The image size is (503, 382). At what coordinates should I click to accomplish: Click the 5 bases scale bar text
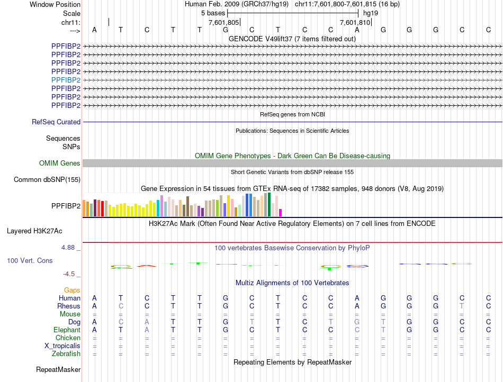pyautogui.click(x=213, y=13)
